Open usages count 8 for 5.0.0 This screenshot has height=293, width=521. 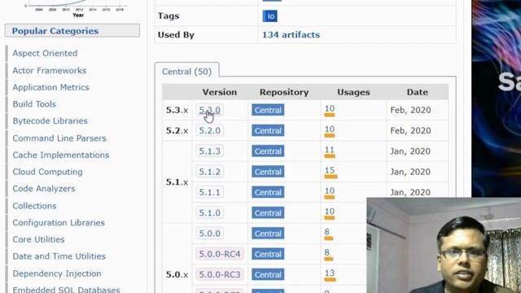327,233
